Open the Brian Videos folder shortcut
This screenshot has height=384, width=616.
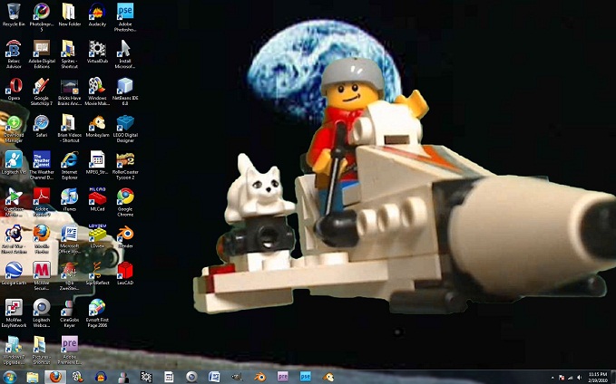tap(70, 129)
